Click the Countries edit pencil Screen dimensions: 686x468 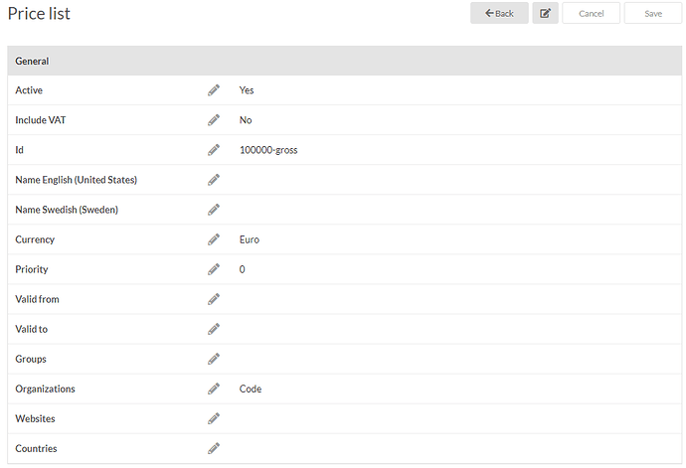coord(214,448)
